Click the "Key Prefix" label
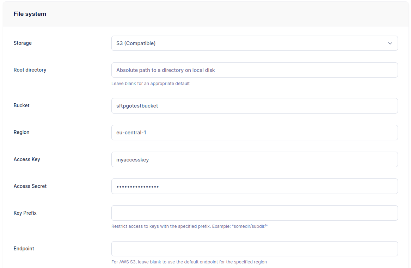Image resolution: width=411 pixels, height=268 pixels. pos(25,213)
